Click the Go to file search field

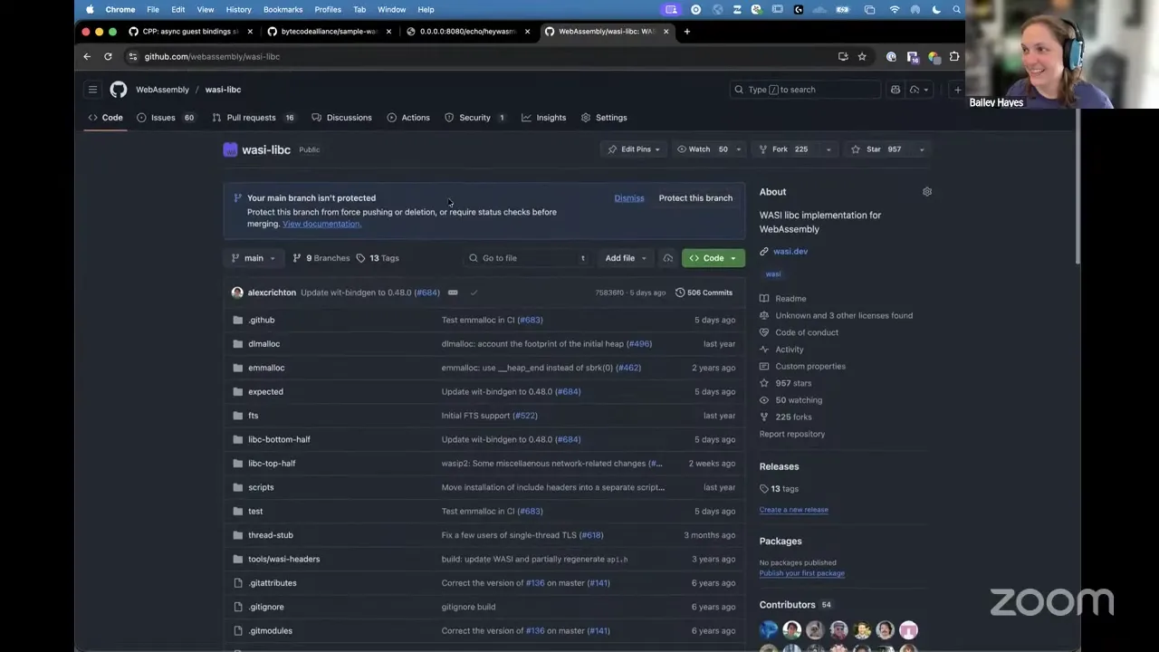click(x=528, y=258)
